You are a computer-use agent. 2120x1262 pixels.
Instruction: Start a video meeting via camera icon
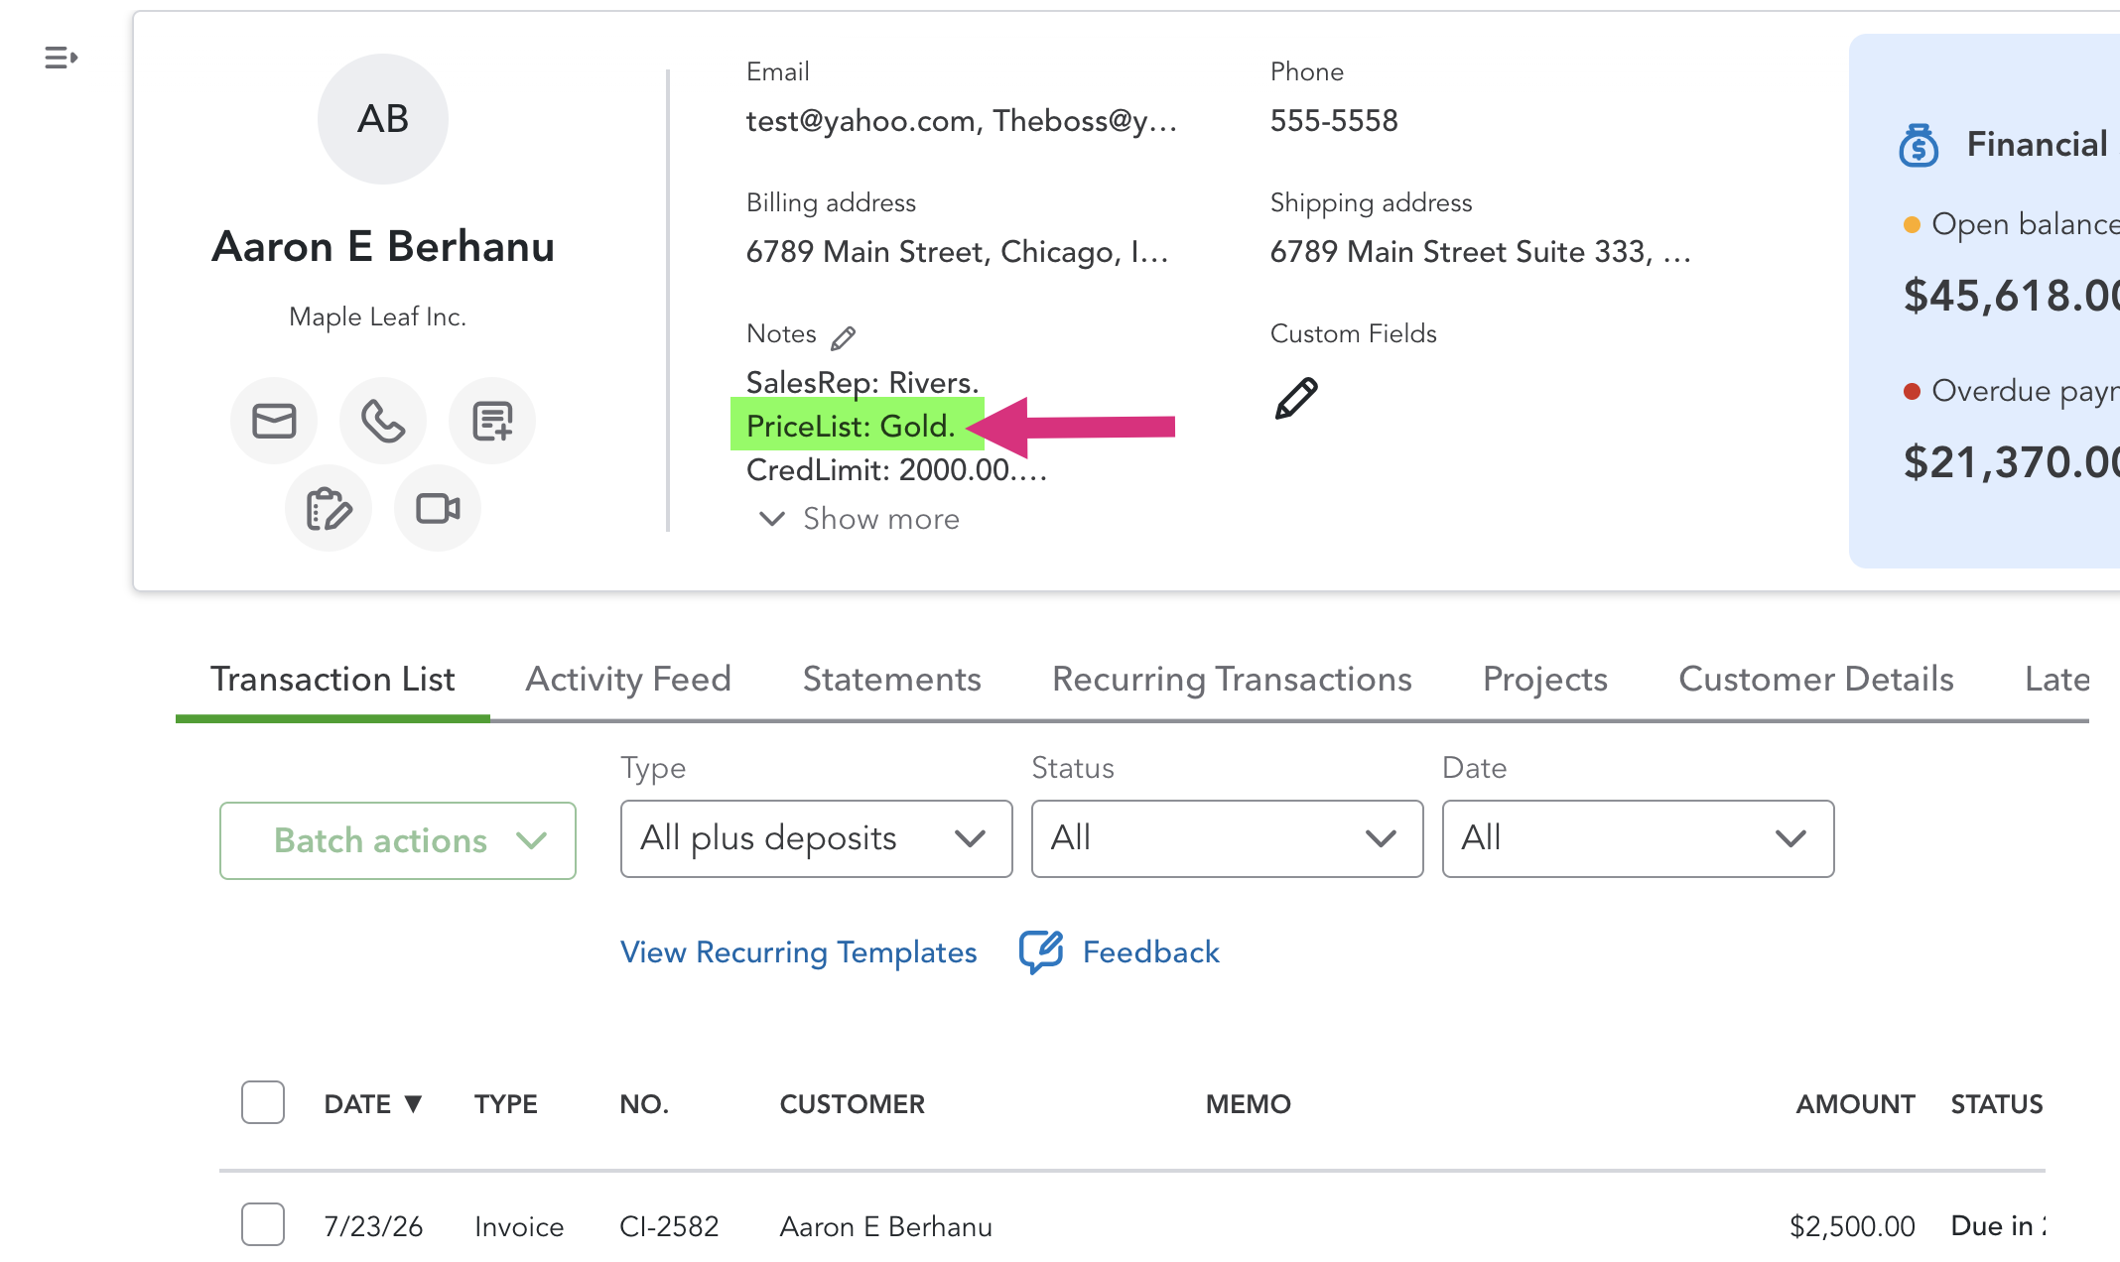point(438,509)
